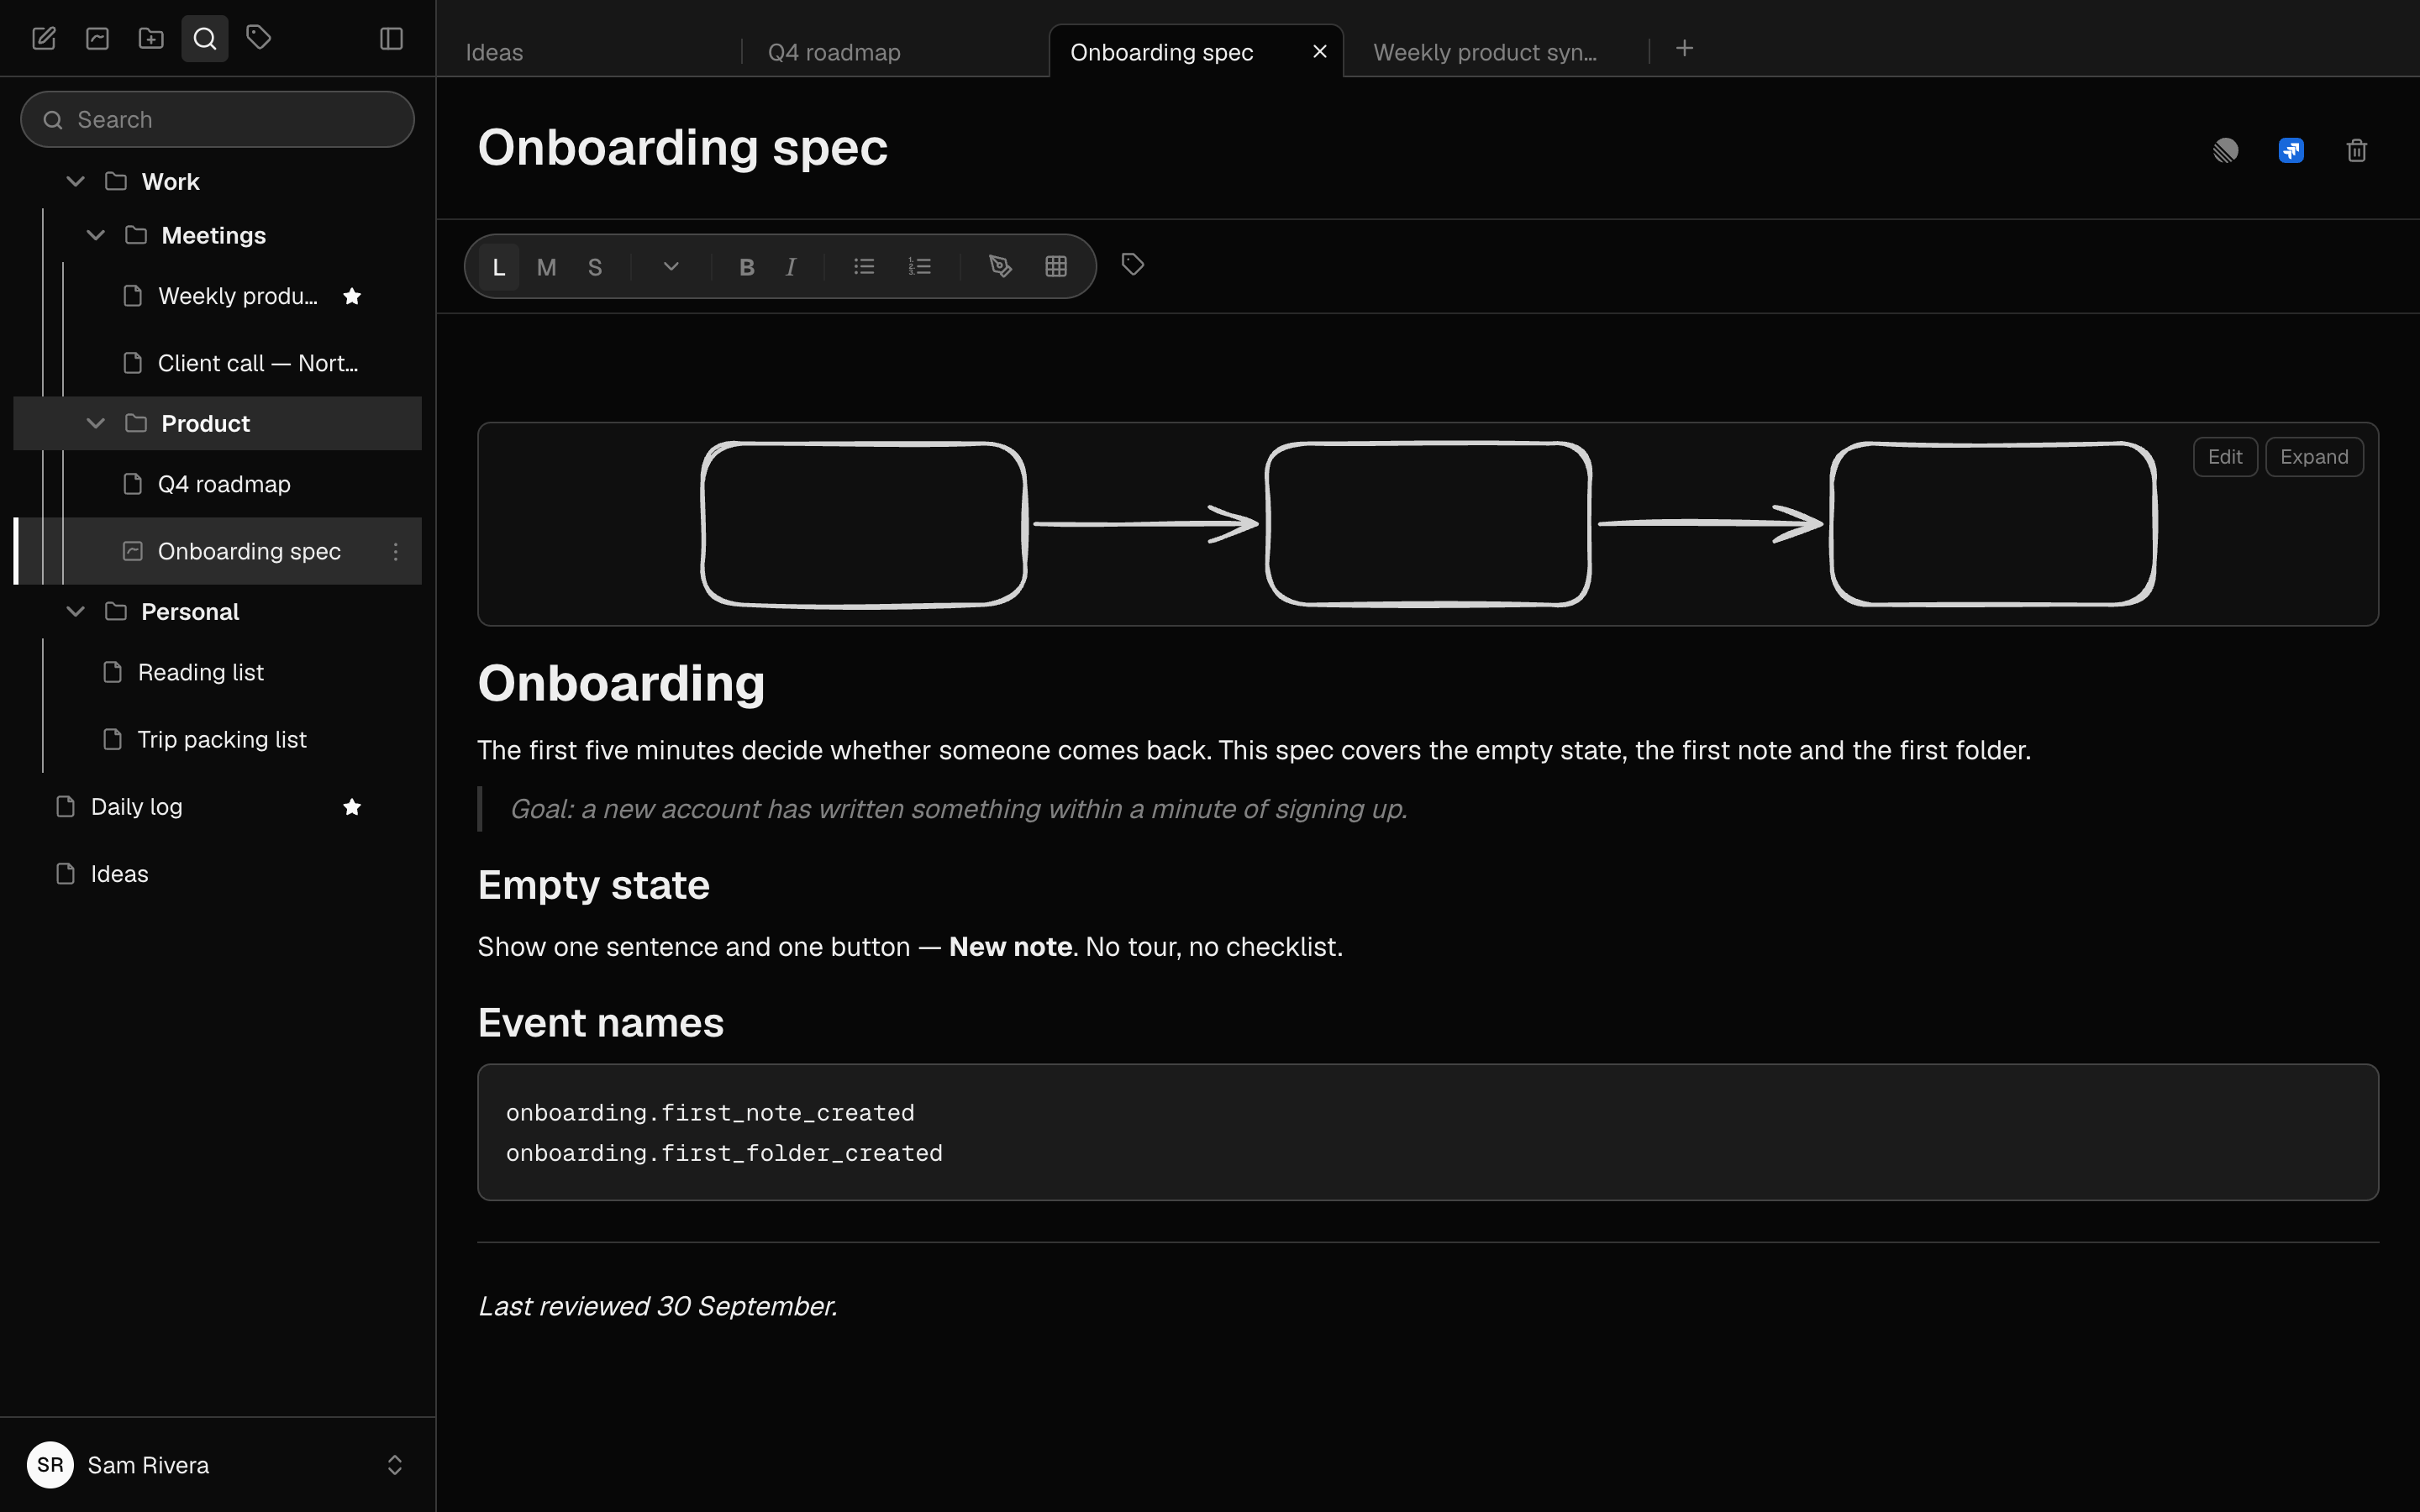Insert a table
This screenshot has height=1512, width=2420.
(x=1056, y=267)
